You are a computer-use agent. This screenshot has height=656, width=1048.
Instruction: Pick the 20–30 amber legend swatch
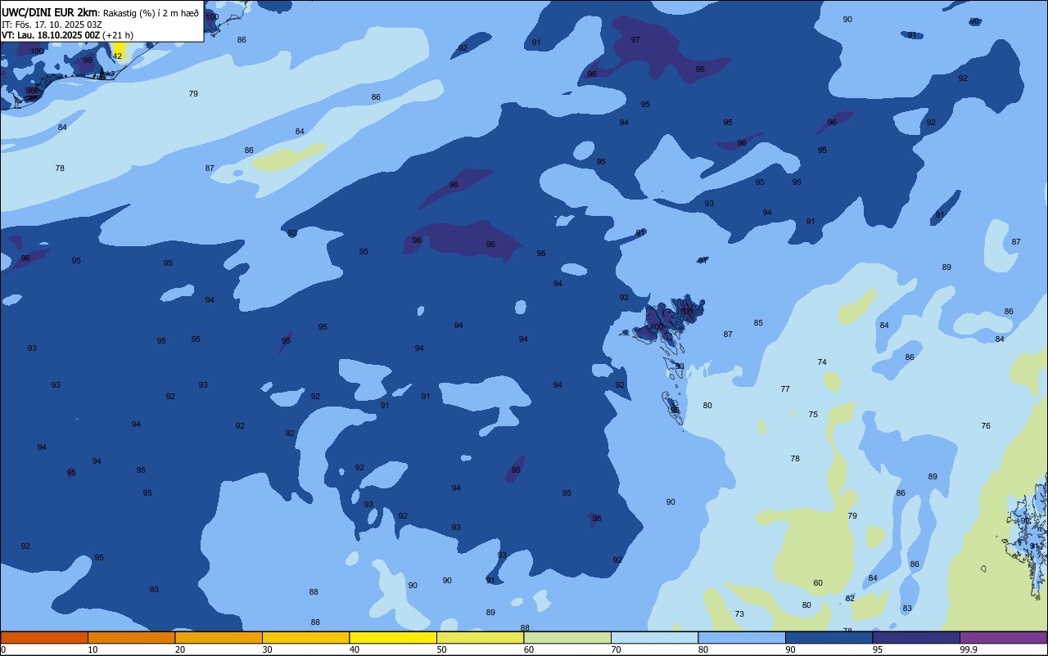tap(219, 637)
